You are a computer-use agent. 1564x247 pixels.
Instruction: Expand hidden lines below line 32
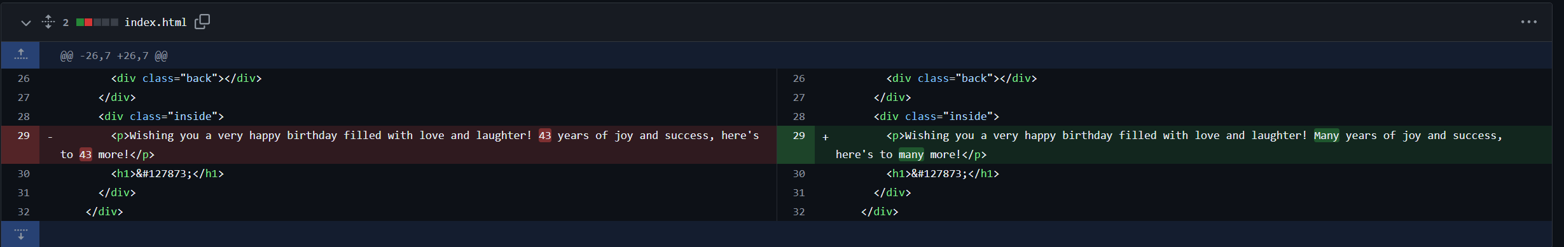click(x=20, y=234)
